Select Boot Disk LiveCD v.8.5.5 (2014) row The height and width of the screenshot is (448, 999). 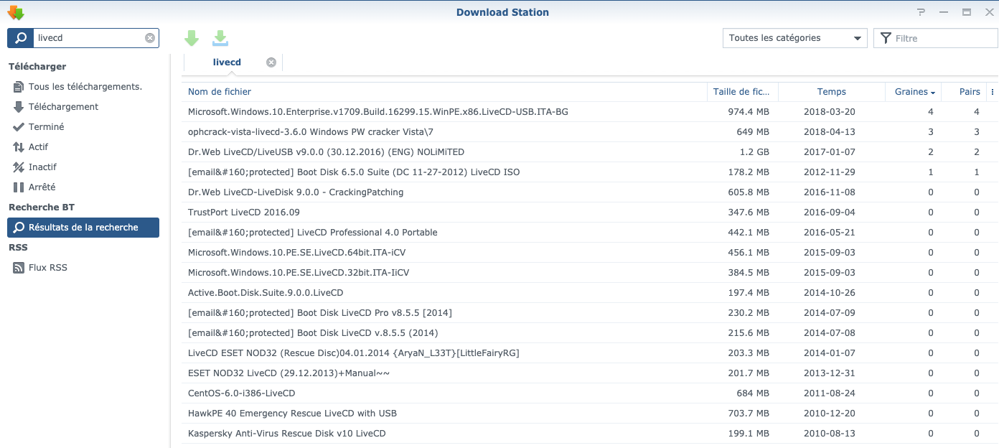(590, 333)
